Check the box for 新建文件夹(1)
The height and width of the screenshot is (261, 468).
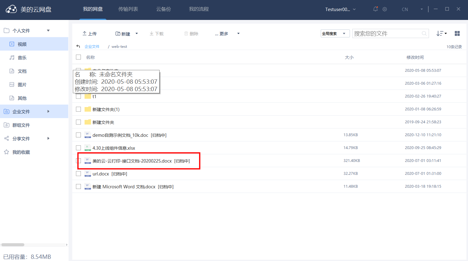78,109
